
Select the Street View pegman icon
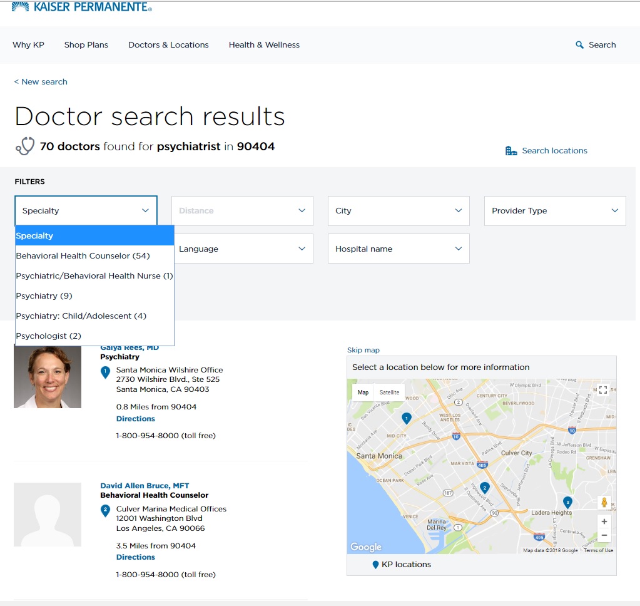point(604,502)
